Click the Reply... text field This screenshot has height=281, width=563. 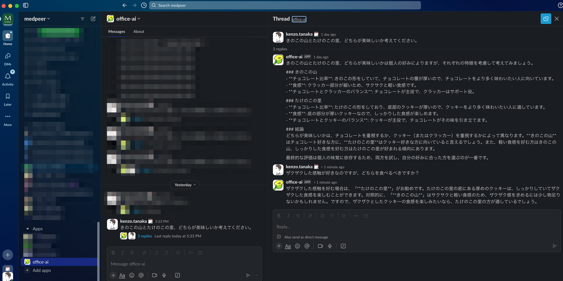[418, 227]
